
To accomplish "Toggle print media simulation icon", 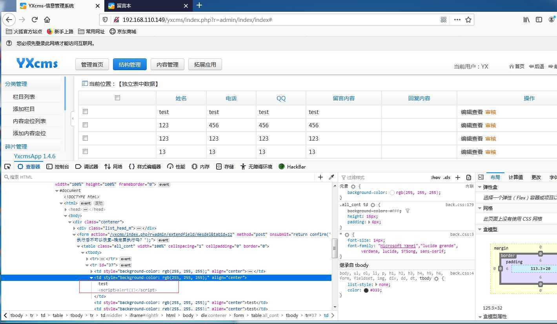I will pyautogui.click(x=469, y=177).
